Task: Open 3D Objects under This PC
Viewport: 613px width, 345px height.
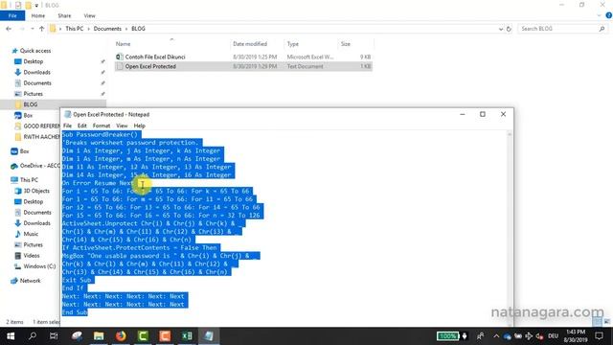Action: pos(36,191)
